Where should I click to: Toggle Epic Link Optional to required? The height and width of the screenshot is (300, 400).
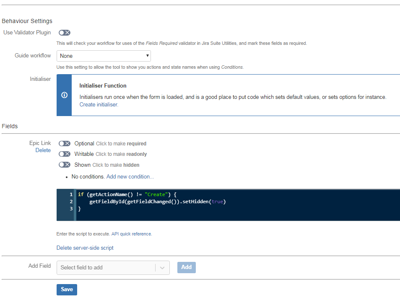[x=64, y=143]
